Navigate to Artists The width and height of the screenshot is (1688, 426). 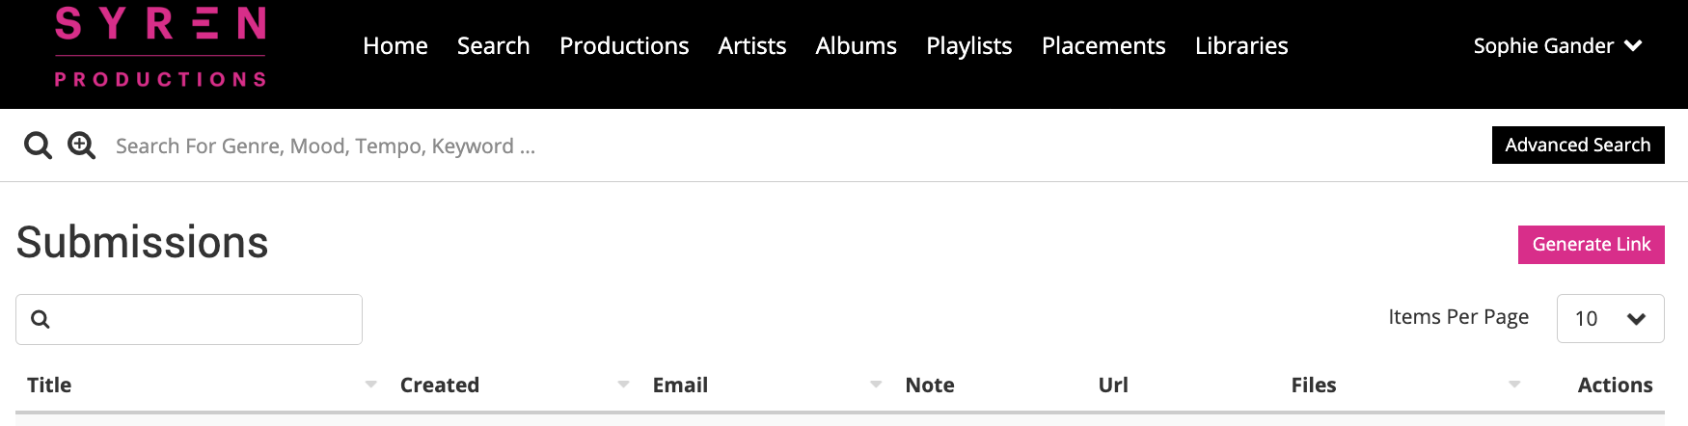pyautogui.click(x=752, y=45)
